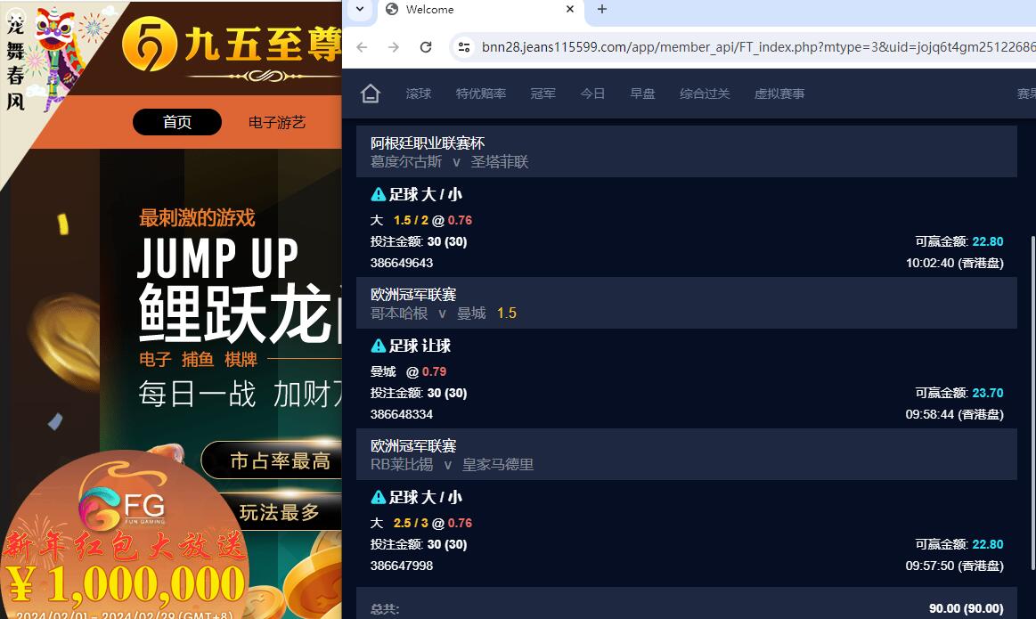The image size is (1036, 619).
Task: Click bet time 09:57:50 (香港盘)
Action: [x=955, y=566]
